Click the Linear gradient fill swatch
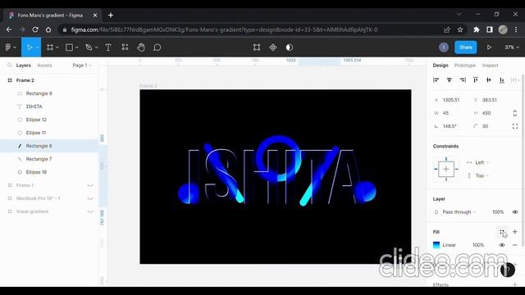Image resolution: width=525 pixels, height=295 pixels. [436, 245]
